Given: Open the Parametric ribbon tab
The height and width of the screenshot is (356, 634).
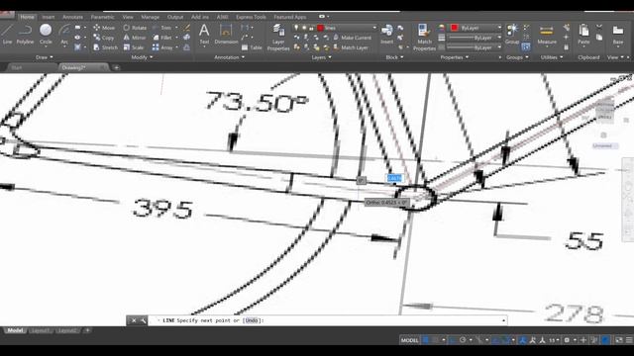Looking at the screenshot, I should point(102,17).
